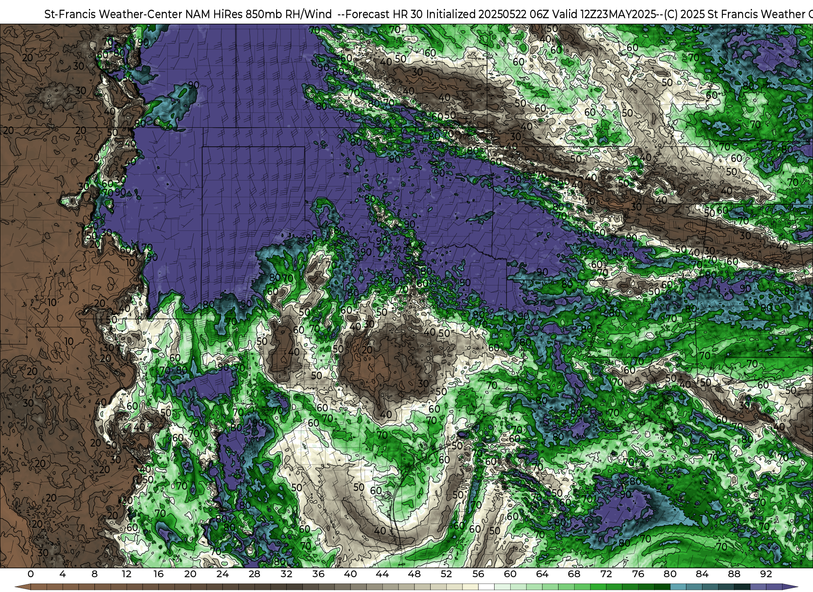Click the "Valid 12Z23MAY2025" timestamp
Screen dimensions: 813x592
pos(605,14)
